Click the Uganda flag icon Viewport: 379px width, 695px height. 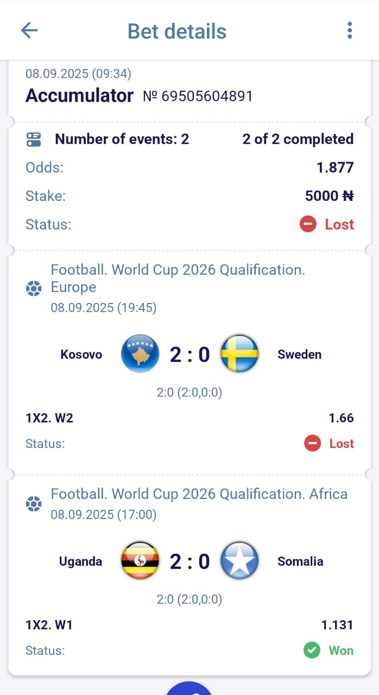point(140,561)
